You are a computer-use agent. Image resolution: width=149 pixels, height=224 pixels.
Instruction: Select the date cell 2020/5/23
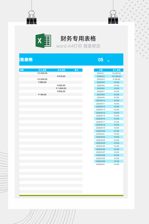point(101,140)
